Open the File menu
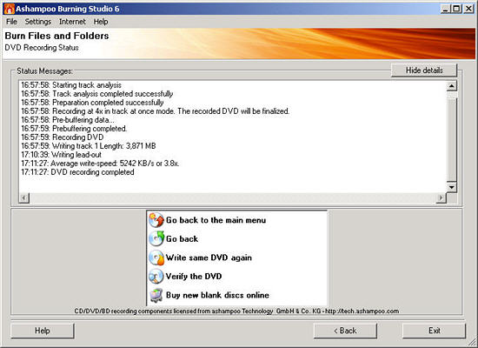Screen dimensions: 478x348 [11, 22]
